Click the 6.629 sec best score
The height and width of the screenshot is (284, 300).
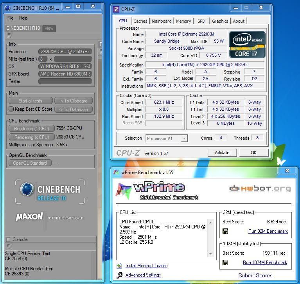[x=276, y=222]
